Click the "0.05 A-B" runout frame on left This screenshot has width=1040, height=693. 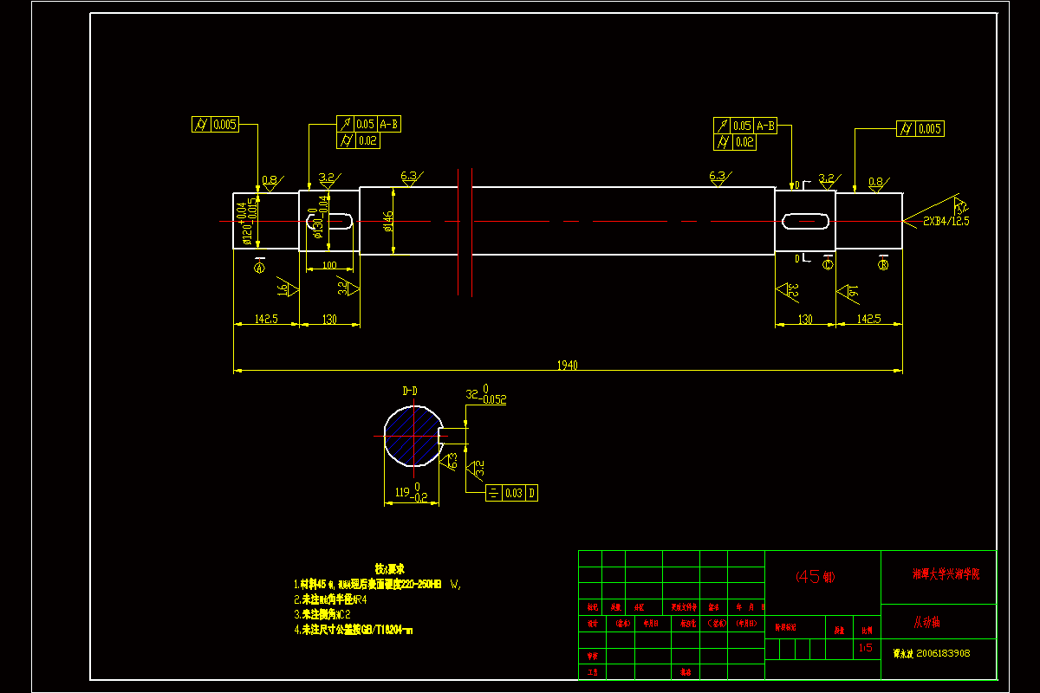coord(369,125)
